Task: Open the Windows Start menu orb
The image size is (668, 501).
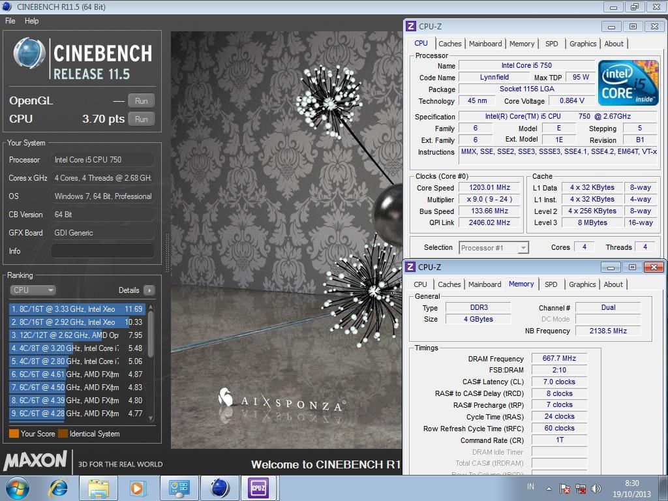Action: point(17,488)
